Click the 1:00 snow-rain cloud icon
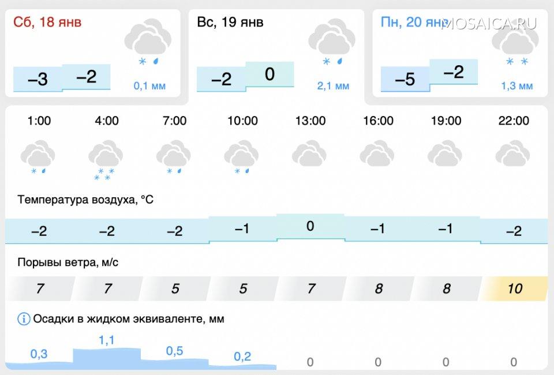The height and width of the screenshot is (375, 554). [38, 157]
